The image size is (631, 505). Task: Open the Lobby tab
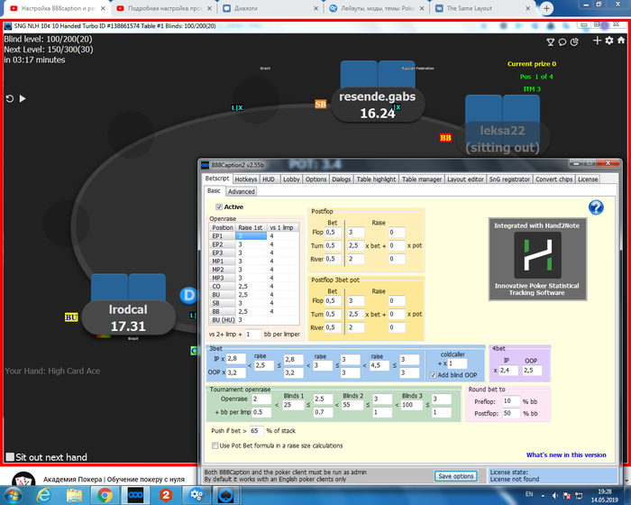pyautogui.click(x=291, y=179)
